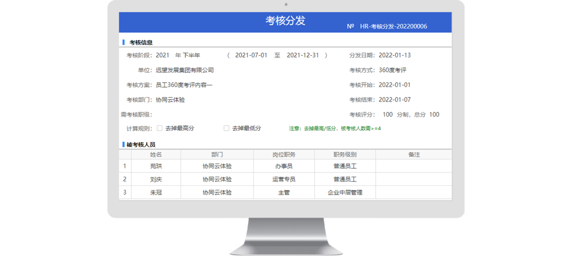This screenshot has height=256, width=572.
Task: Click document number HR-考核分发-202200006
Action: [x=393, y=26]
